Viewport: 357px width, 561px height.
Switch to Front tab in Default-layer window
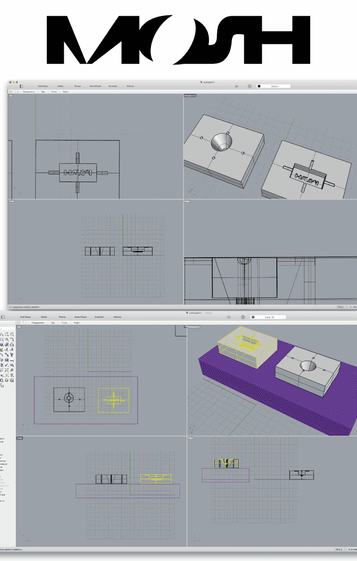click(x=54, y=92)
